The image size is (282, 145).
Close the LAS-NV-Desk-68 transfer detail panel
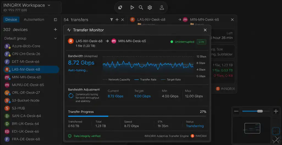pyautogui.click(x=232, y=20)
